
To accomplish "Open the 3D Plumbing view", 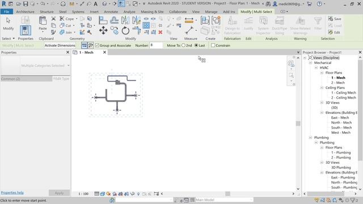I will click(x=341, y=168).
